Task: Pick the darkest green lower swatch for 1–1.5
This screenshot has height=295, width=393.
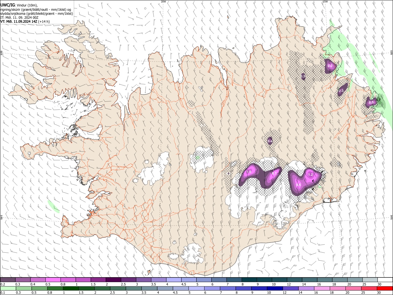Action: tap(71, 289)
